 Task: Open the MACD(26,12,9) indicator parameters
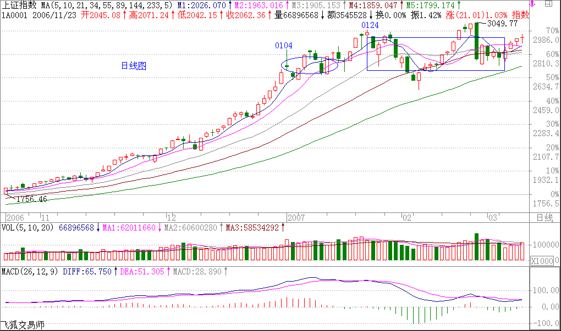click(30, 272)
